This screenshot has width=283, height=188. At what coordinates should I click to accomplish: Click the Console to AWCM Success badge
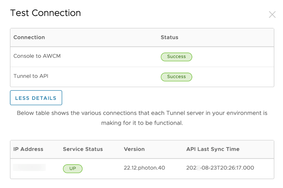coord(176,57)
